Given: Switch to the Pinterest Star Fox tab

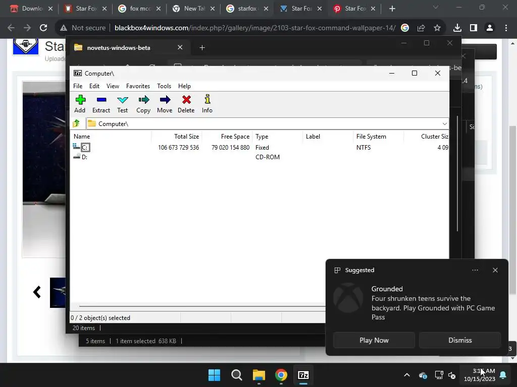Looking at the screenshot, I should pos(355,9).
